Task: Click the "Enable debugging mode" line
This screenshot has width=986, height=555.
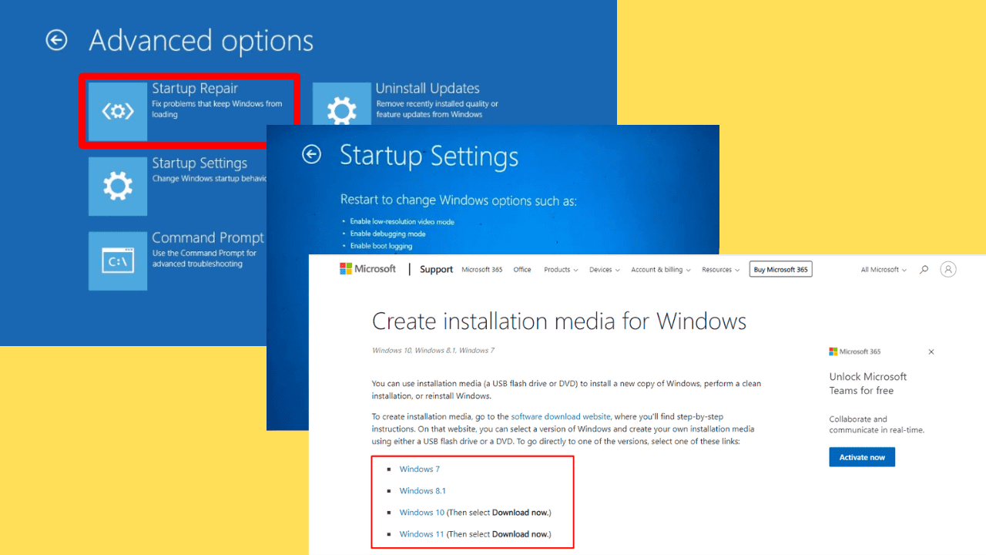Action: pos(387,234)
